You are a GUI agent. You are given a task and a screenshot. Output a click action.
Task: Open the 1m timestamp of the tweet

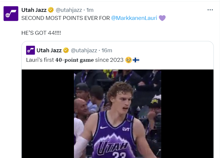tap(90, 10)
